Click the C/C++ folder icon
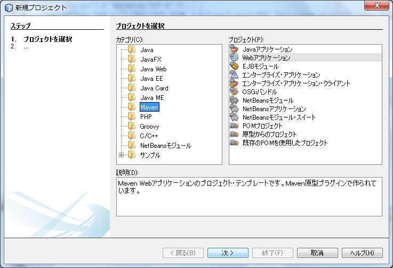 (x=132, y=136)
